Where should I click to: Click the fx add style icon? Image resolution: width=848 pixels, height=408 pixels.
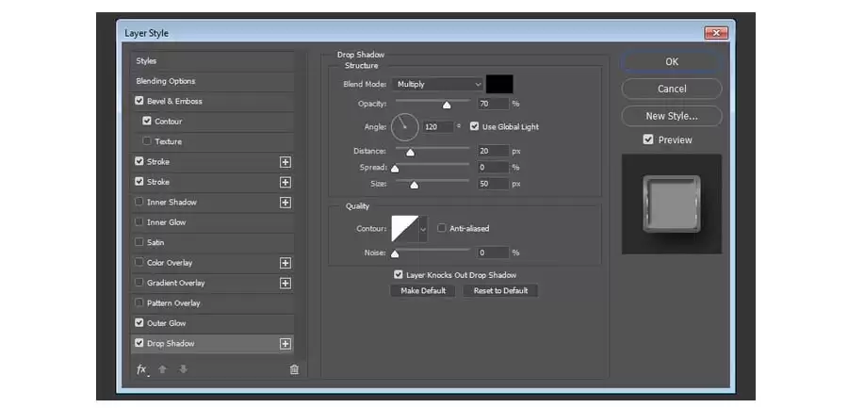[x=141, y=369]
